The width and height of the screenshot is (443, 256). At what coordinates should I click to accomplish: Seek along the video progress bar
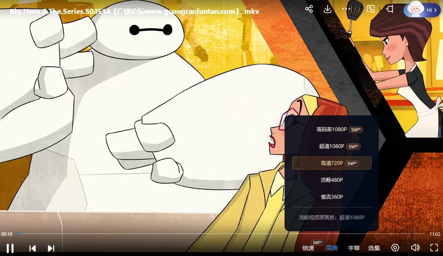pos(221,234)
